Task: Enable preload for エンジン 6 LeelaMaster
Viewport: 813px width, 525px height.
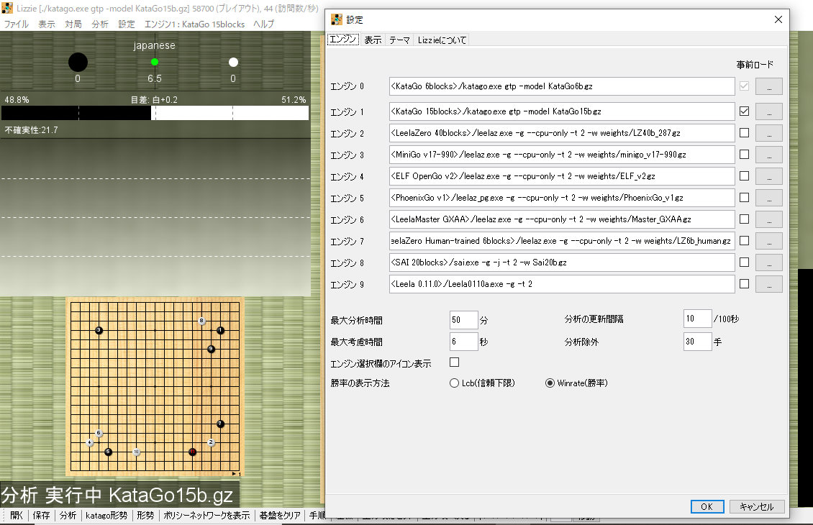Action: click(744, 219)
